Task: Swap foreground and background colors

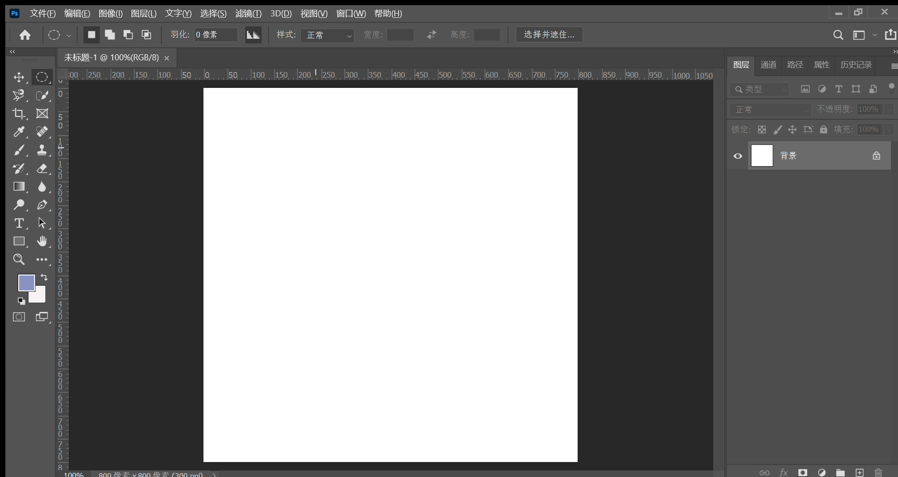Action: click(44, 277)
